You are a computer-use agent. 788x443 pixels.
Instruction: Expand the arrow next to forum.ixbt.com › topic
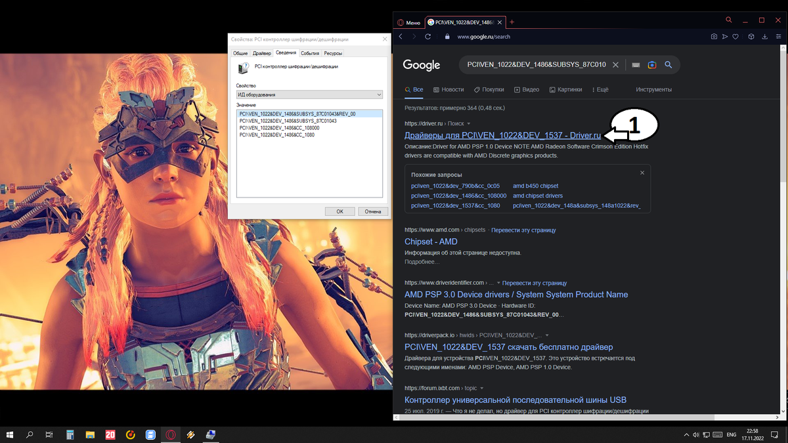click(481, 389)
